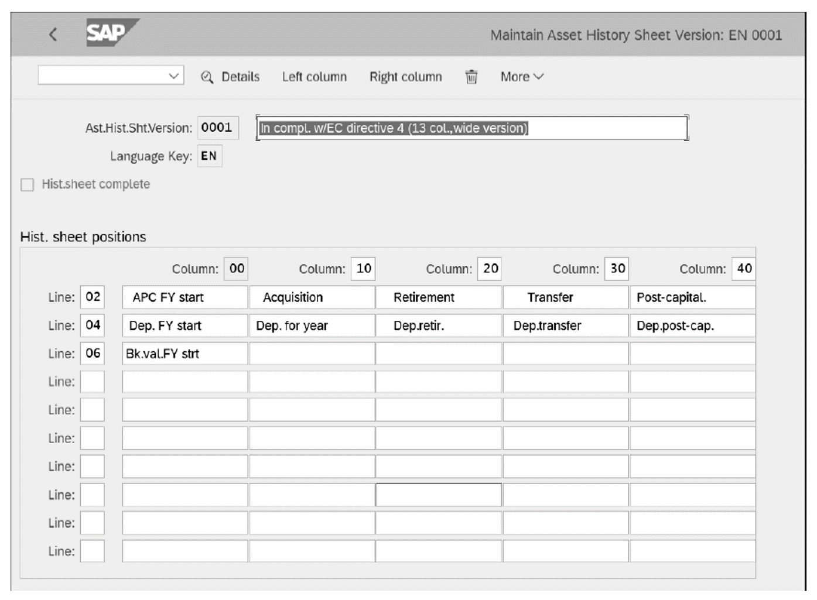Image resolution: width=817 pixels, height=600 pixels.
Task: Select the Retirement cell on Line 02
Action: [x=438, y=297]
